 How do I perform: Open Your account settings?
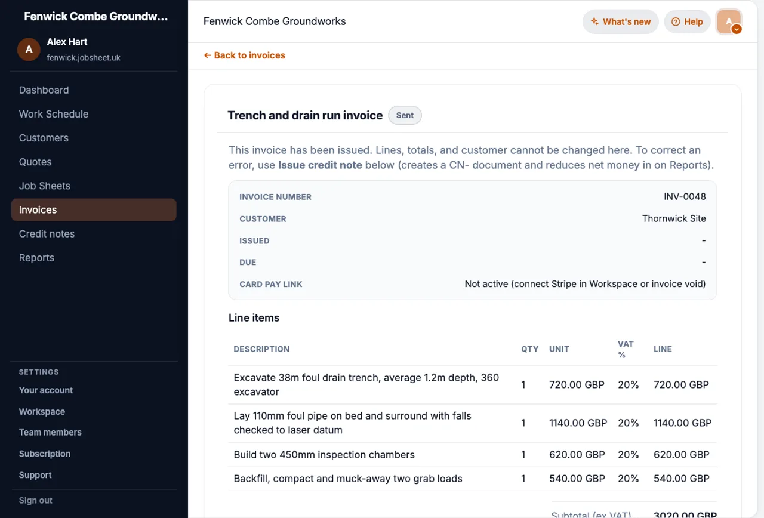click(x=46, y=390)
